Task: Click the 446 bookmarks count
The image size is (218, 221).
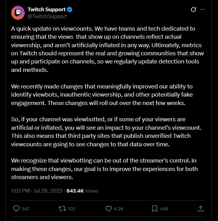Action: point(164,209)
